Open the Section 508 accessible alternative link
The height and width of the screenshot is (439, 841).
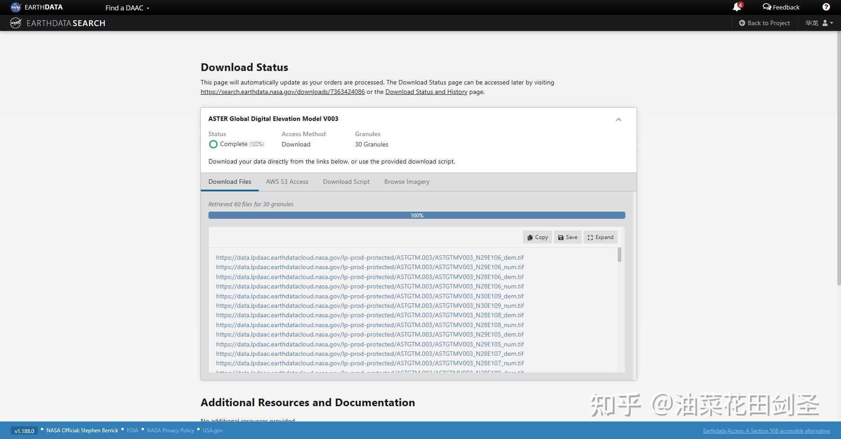[x=766, y=431]
